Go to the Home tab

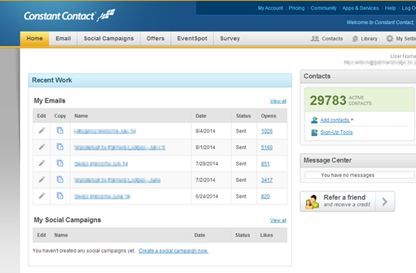point(35,39)
